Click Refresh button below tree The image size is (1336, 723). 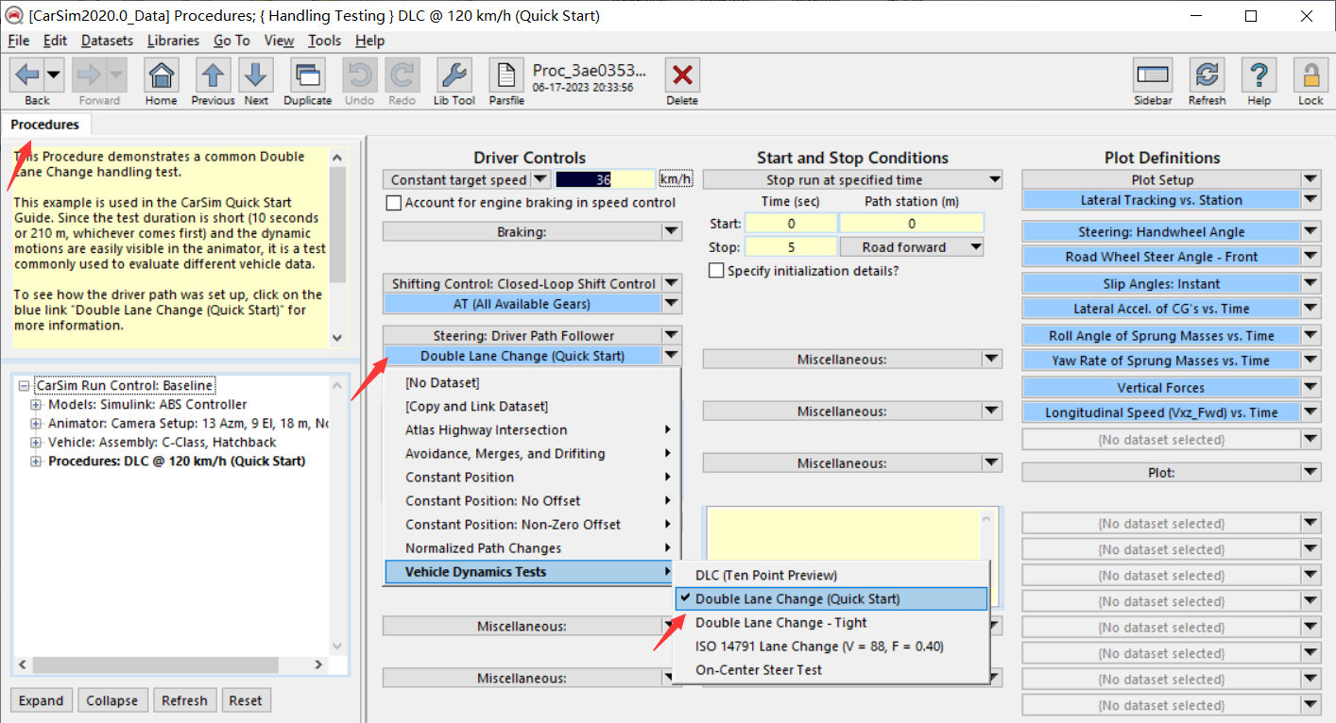pyautogui.click(x=184, y=700)
